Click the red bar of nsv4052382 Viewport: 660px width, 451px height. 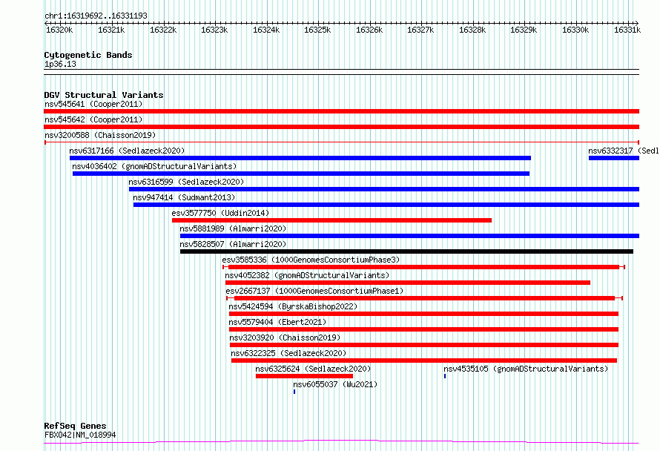(407, 283)
